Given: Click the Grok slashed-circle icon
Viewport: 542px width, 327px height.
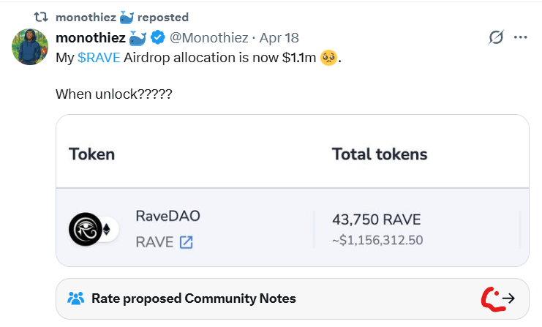Looking at the screenshot, I should tap(495, 37).
